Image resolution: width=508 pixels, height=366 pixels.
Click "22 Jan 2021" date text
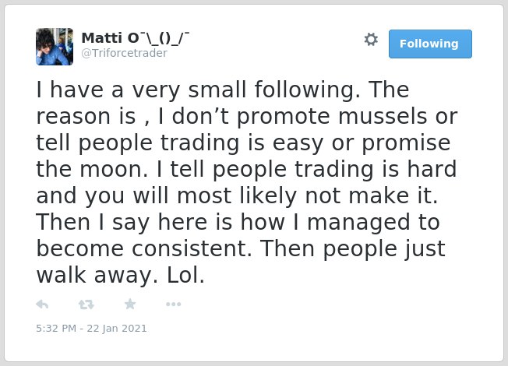pos(117,329)
